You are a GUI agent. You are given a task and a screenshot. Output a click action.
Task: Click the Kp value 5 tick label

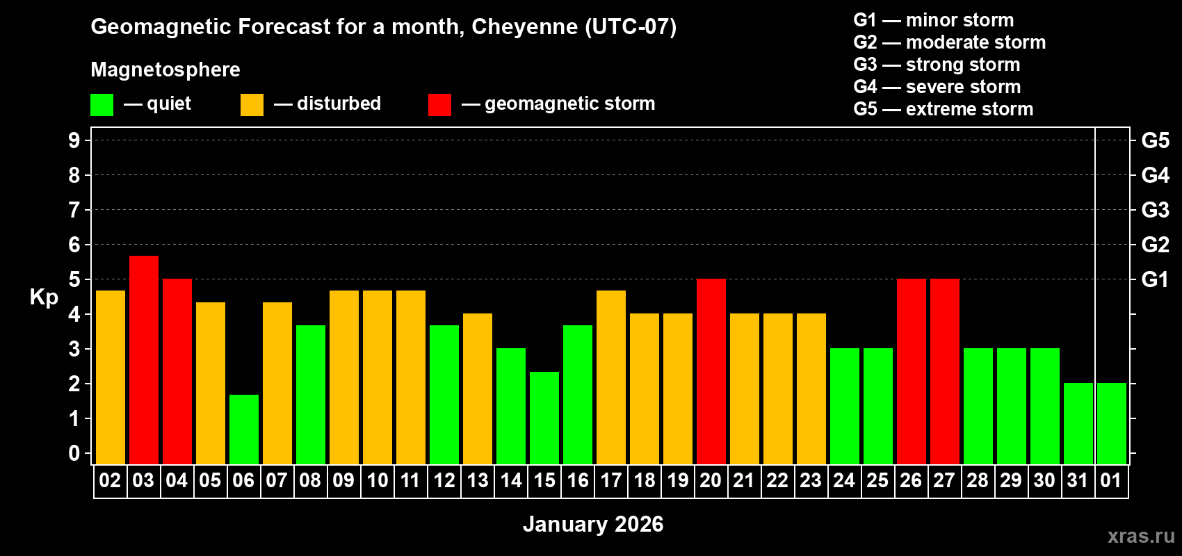[x=74, y=279]
